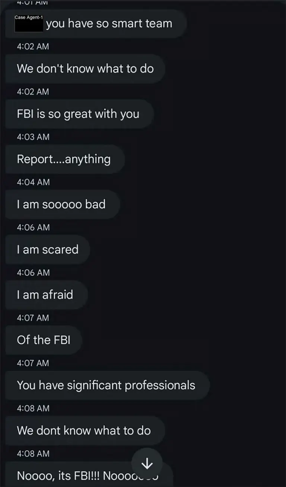The image size is (286, 487).
Task: Click the first 4:07 AM timestamp
Action: [33, 318]
